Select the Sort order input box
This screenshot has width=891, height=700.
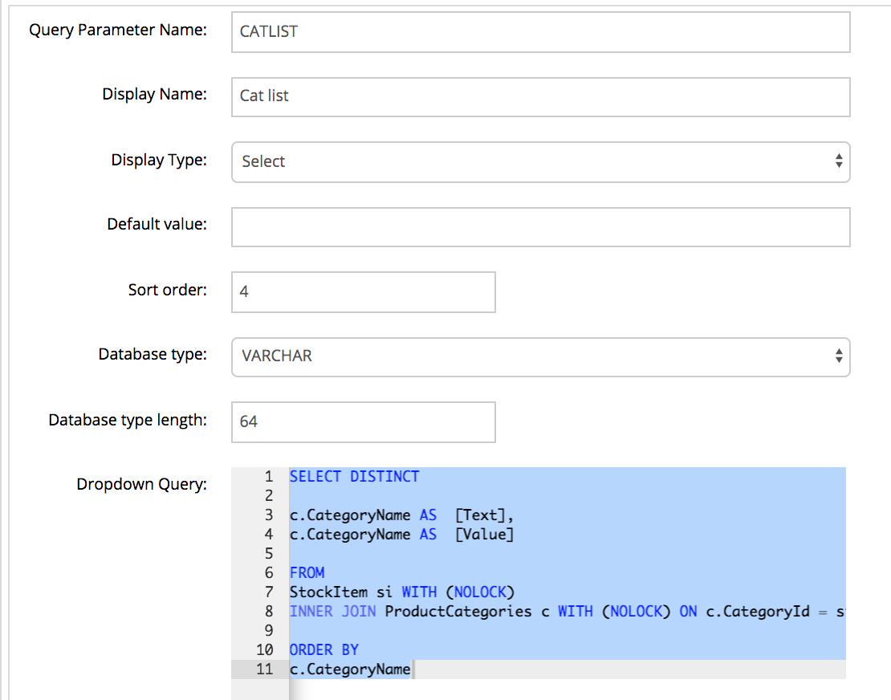click(363, 292)
